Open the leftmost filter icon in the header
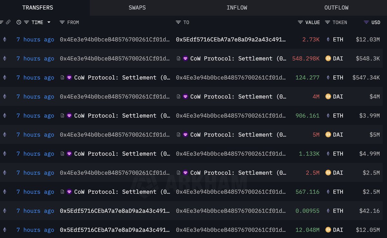This screenshot has width=387, height=238. tap(2, 22)
